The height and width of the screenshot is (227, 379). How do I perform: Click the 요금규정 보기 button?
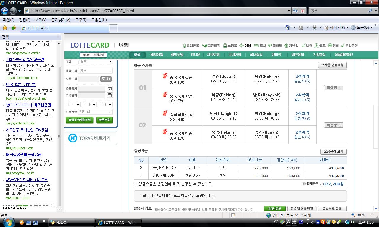333,151
